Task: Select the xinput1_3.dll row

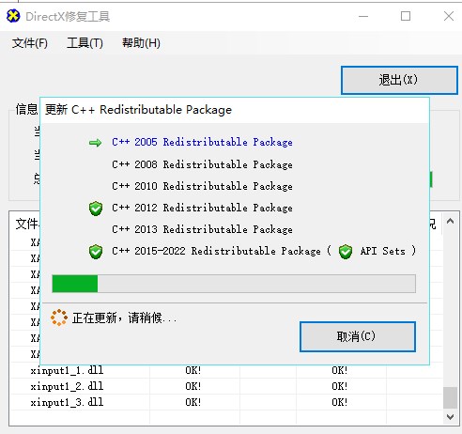Action: tap(227, 402)
